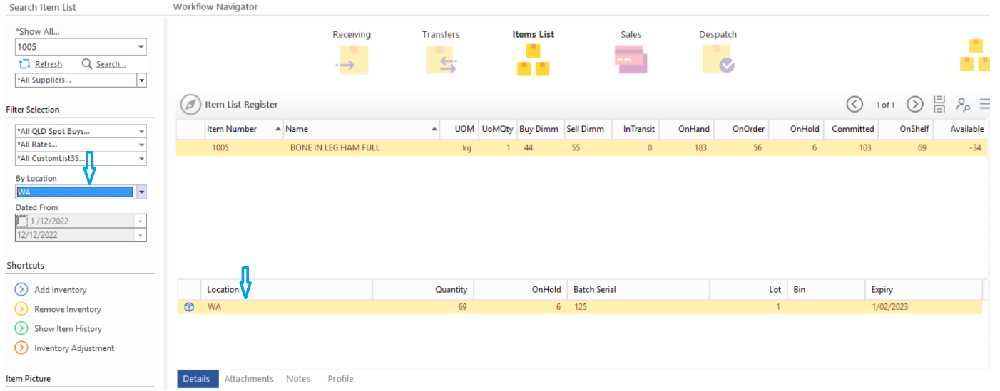Switch to the Attachments tab
1000x391 pixels.
249,379
